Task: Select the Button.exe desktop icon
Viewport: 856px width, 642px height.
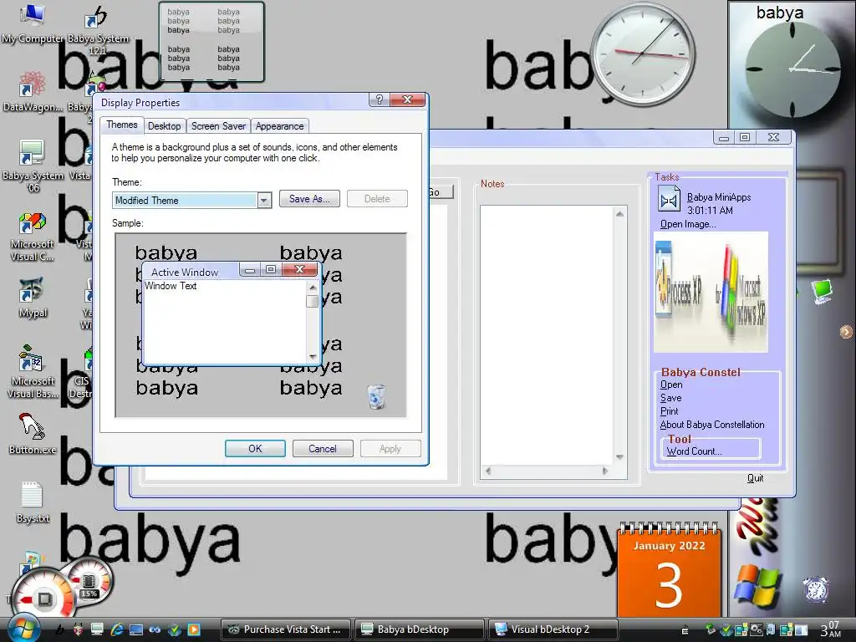Action: click(33, 434)
